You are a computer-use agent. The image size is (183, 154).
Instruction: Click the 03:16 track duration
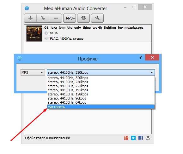tap(54, 33)
